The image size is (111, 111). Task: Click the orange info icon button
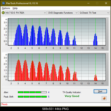104,98
